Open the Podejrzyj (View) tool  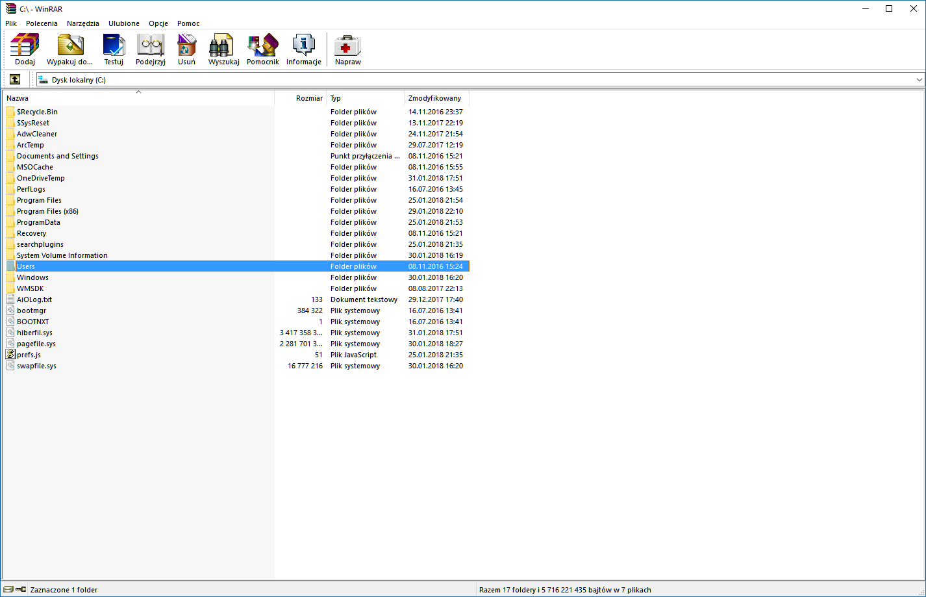point(151,49)
